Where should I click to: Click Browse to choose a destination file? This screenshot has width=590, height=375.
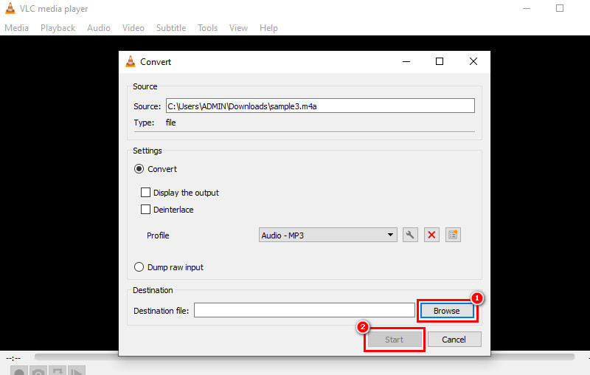coord(446,311)
